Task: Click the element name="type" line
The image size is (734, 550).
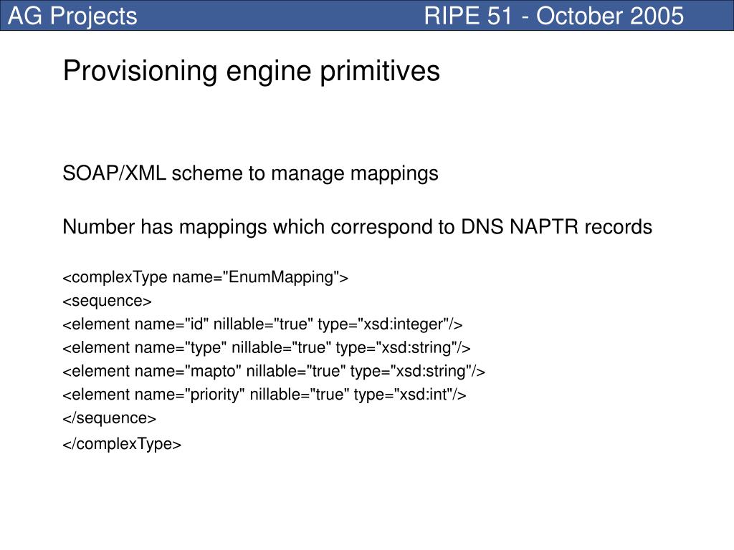Action: point(267,347)
